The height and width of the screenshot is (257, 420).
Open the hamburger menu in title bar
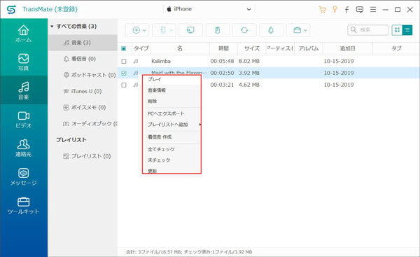point(373,10)
